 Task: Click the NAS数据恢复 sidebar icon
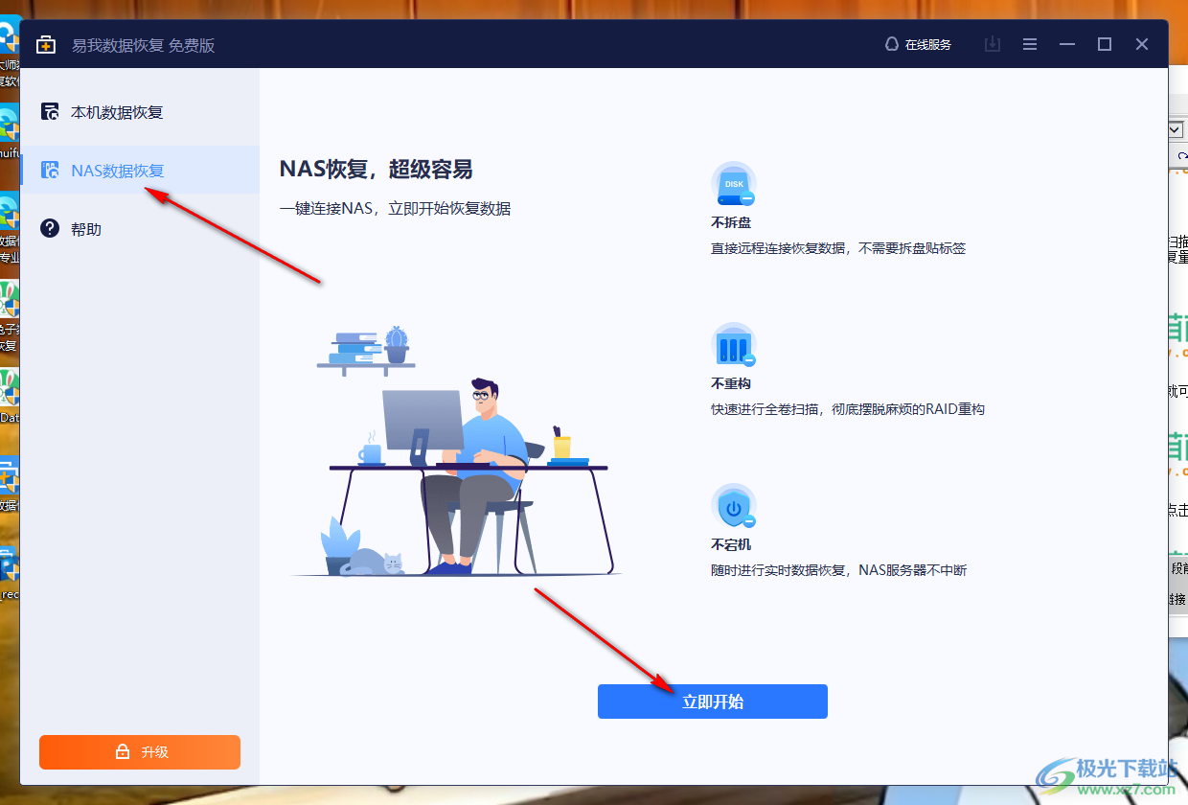click(50, 171)
